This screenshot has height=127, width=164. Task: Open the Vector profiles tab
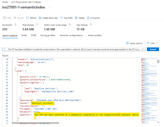coord(95,36)
